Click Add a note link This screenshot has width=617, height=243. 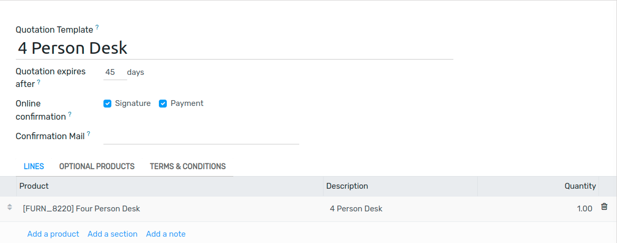point(166,234)
